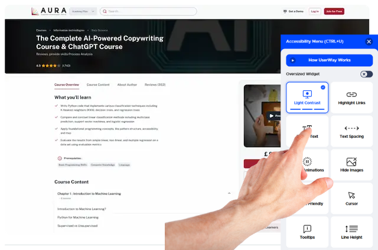Screen dimensions: 378x250
Task: Turn on Text Spacing adjustment
Action: 351,131
